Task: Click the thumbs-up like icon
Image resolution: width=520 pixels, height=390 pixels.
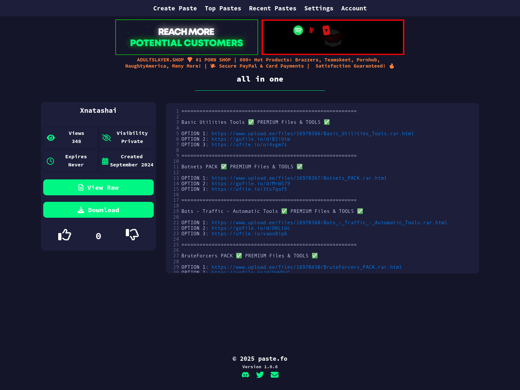Action: point(65,235)
